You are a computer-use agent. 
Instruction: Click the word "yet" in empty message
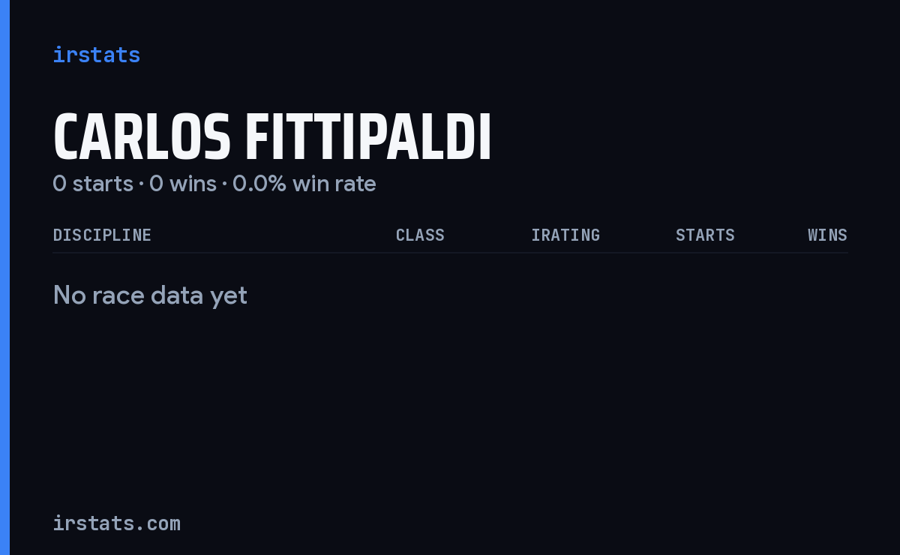(x=229, y=297)
